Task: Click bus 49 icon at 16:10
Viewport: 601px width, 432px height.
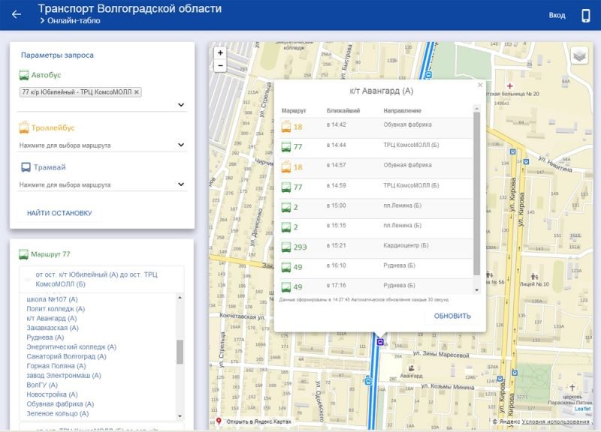Action: pos(286,268)
